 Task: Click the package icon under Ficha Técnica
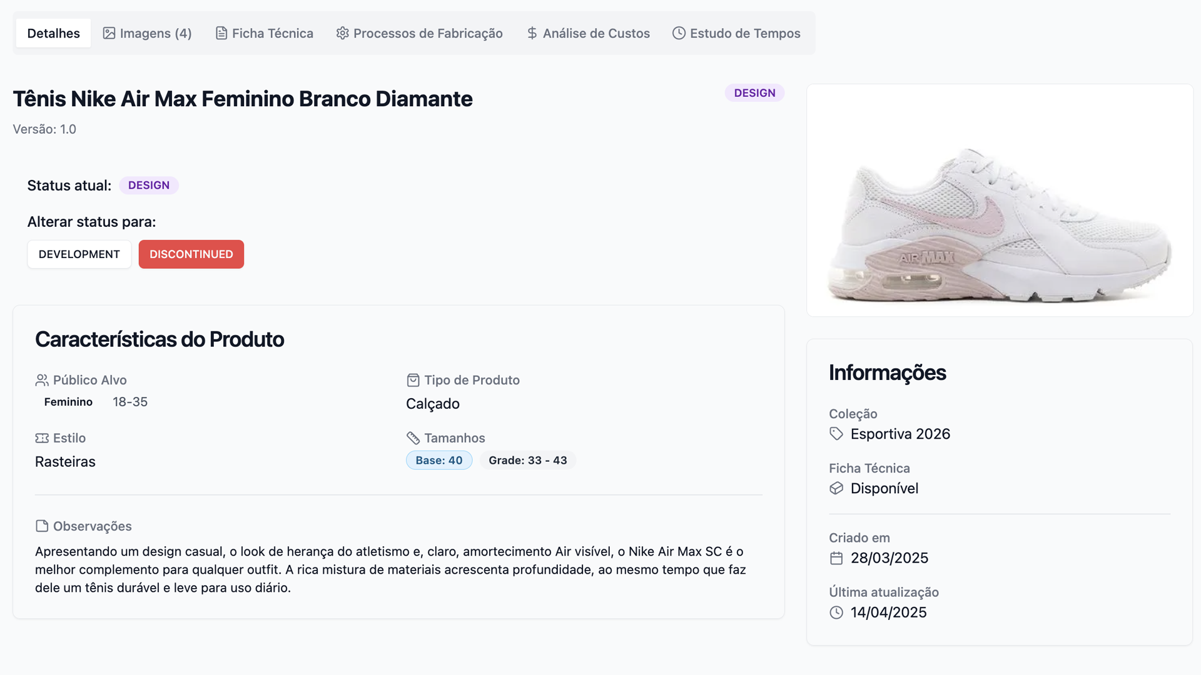coord(836,489)
